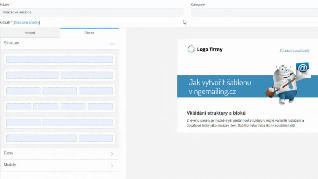Screen dimensions: 318x179
Task: Switch to the Vzhled tab
Action: pyautogui.click(x=30, y=33)
